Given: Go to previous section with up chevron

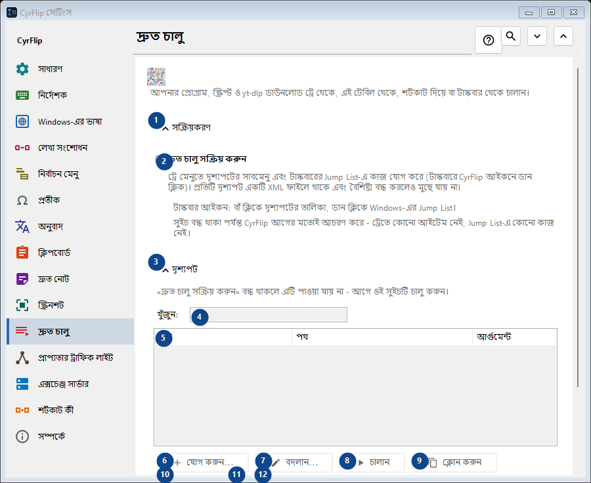Looking at the screenshot, I should click(x=563, y=36).
